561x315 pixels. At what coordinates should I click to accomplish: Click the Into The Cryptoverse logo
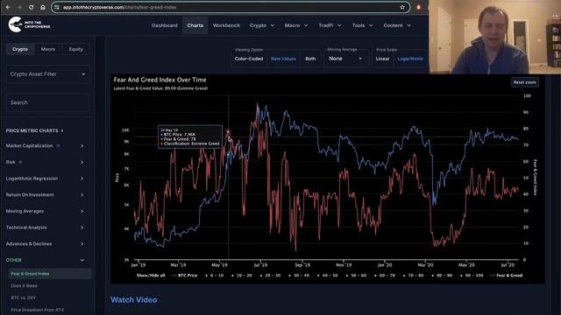coord(29,24)
